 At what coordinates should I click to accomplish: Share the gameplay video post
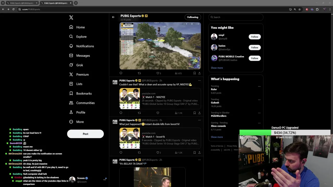[x=200, y=73]
